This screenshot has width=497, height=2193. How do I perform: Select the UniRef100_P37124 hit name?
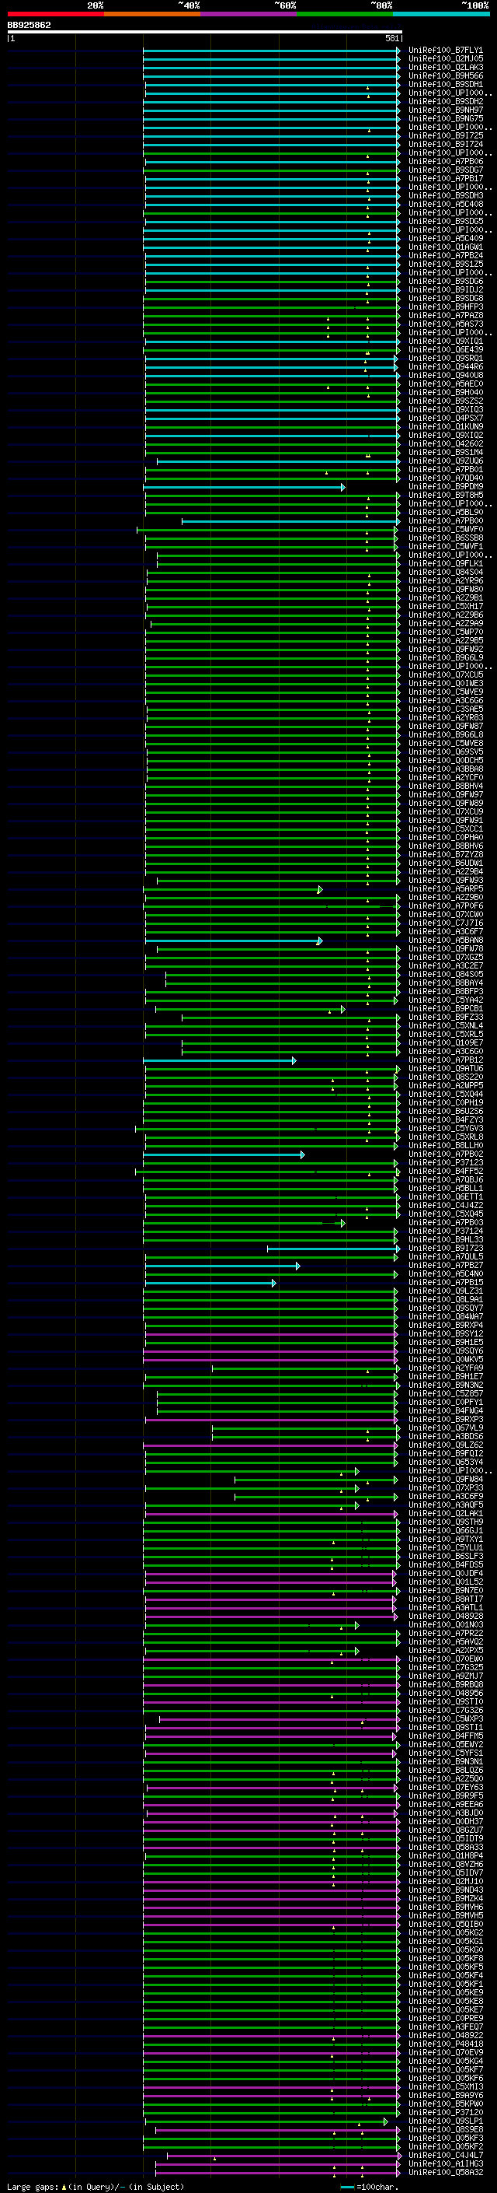pyautogui.click(x=445, y=1231)
